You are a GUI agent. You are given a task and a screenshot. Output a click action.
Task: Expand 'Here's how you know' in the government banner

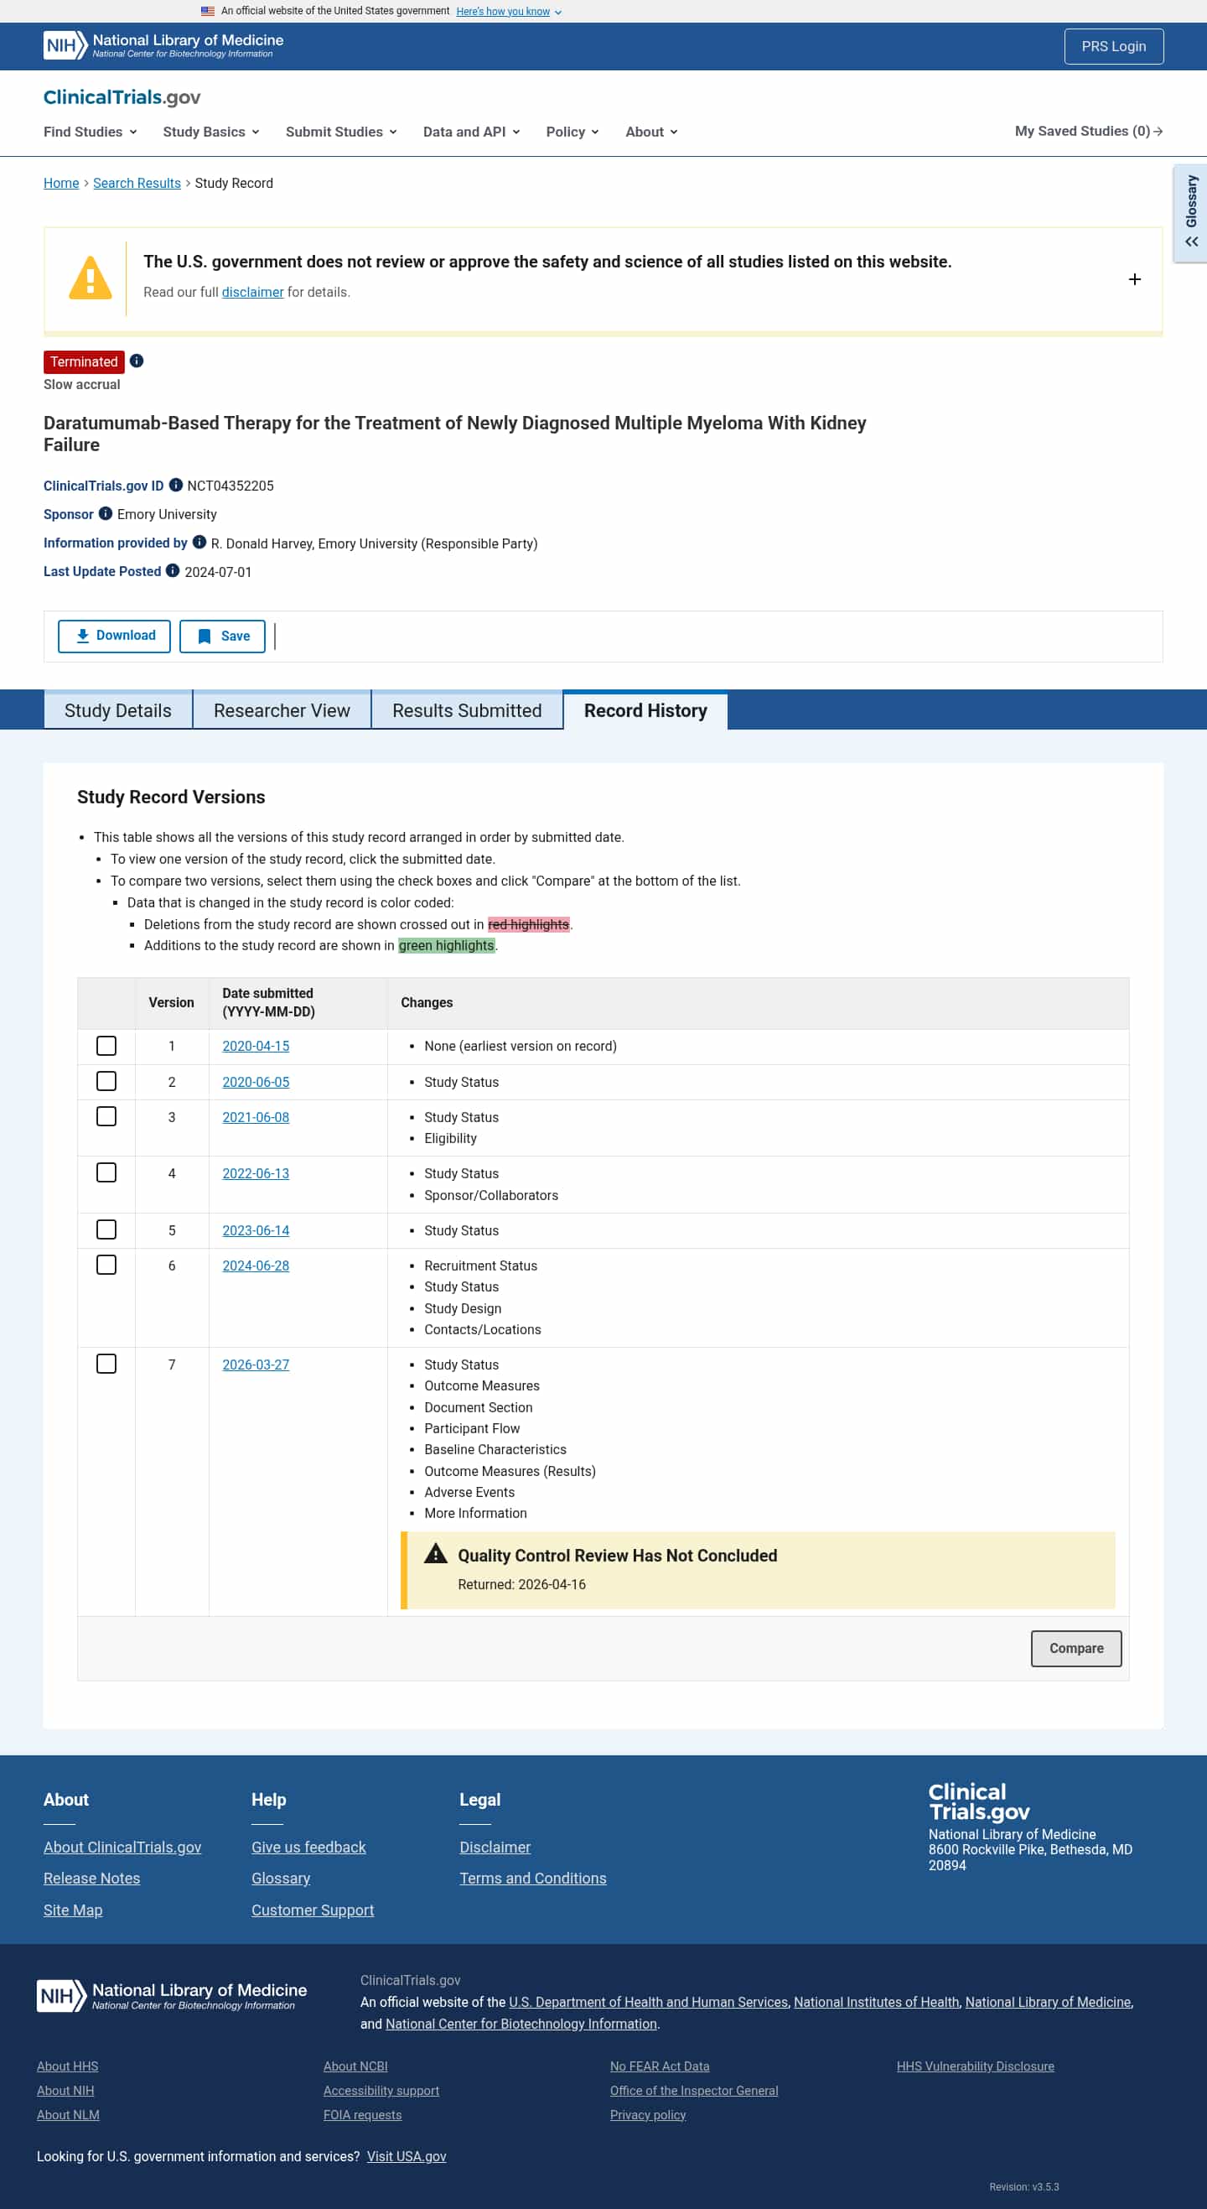click(x=510, y=11)
